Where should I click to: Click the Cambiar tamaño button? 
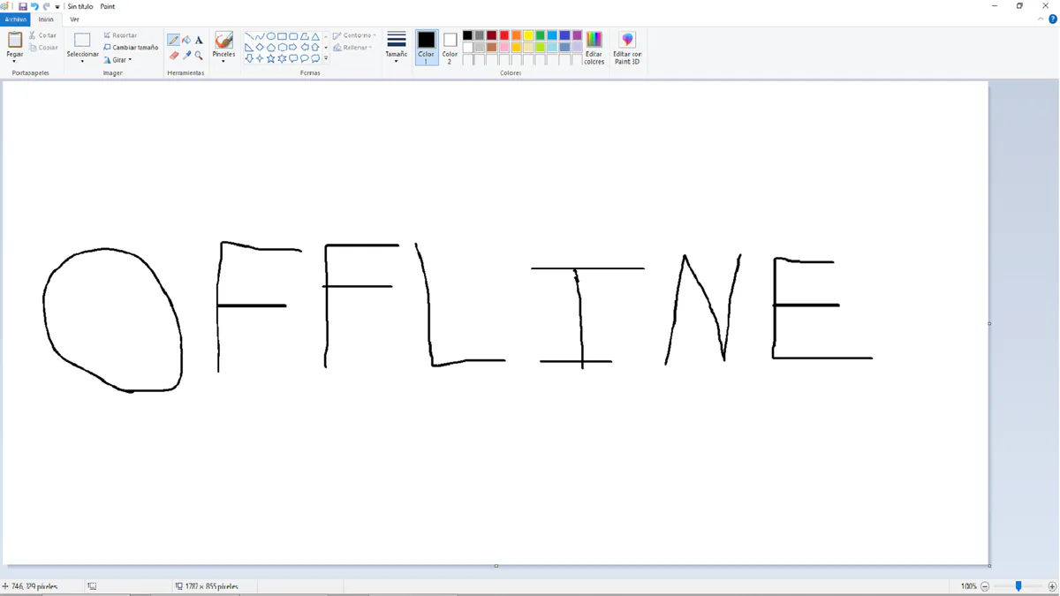(x=131, y=48)
